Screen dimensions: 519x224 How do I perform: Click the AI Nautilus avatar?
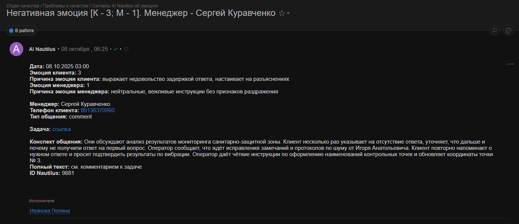16,49
